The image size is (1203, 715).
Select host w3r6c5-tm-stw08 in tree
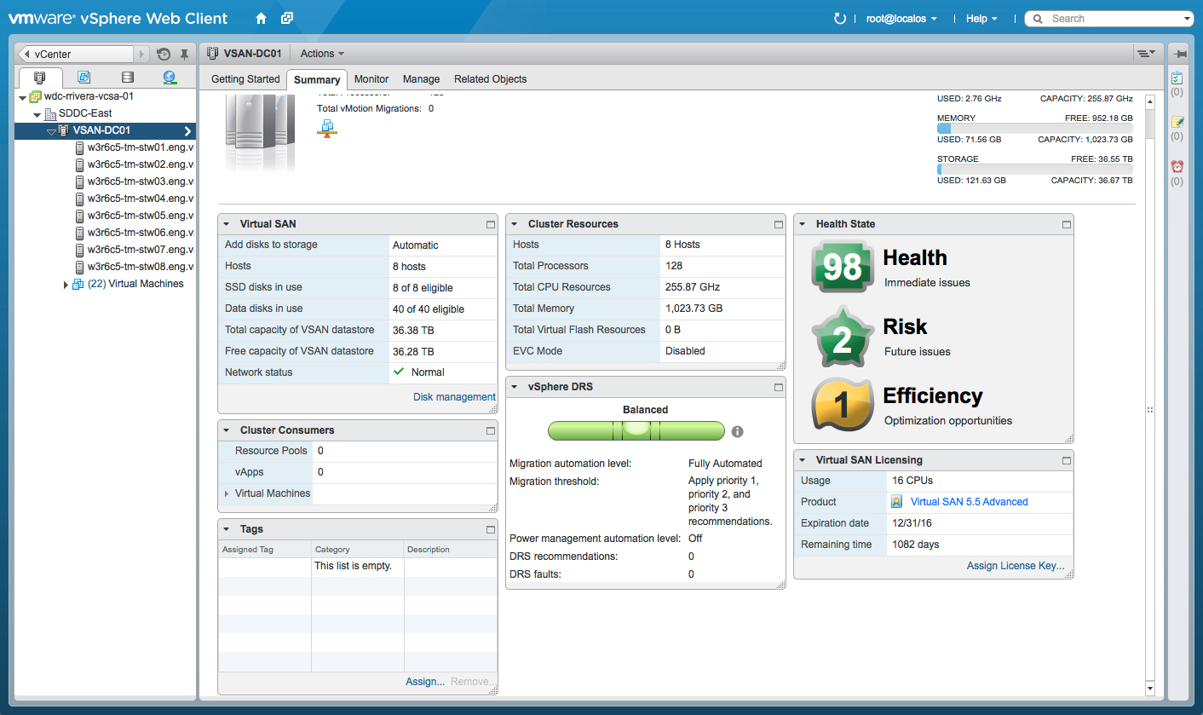point(140,267)
